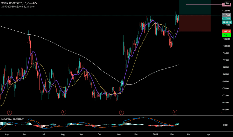The image size is (233, 137).
Task: Click the 2021 label on time axis
Action: (x=155, y=135)
